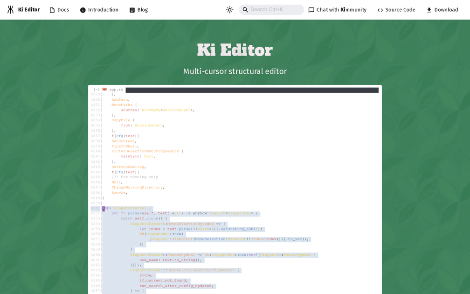470x294 pixels.
Task: Click the 'CopyFile {' code line
Action: coord(123,120)
